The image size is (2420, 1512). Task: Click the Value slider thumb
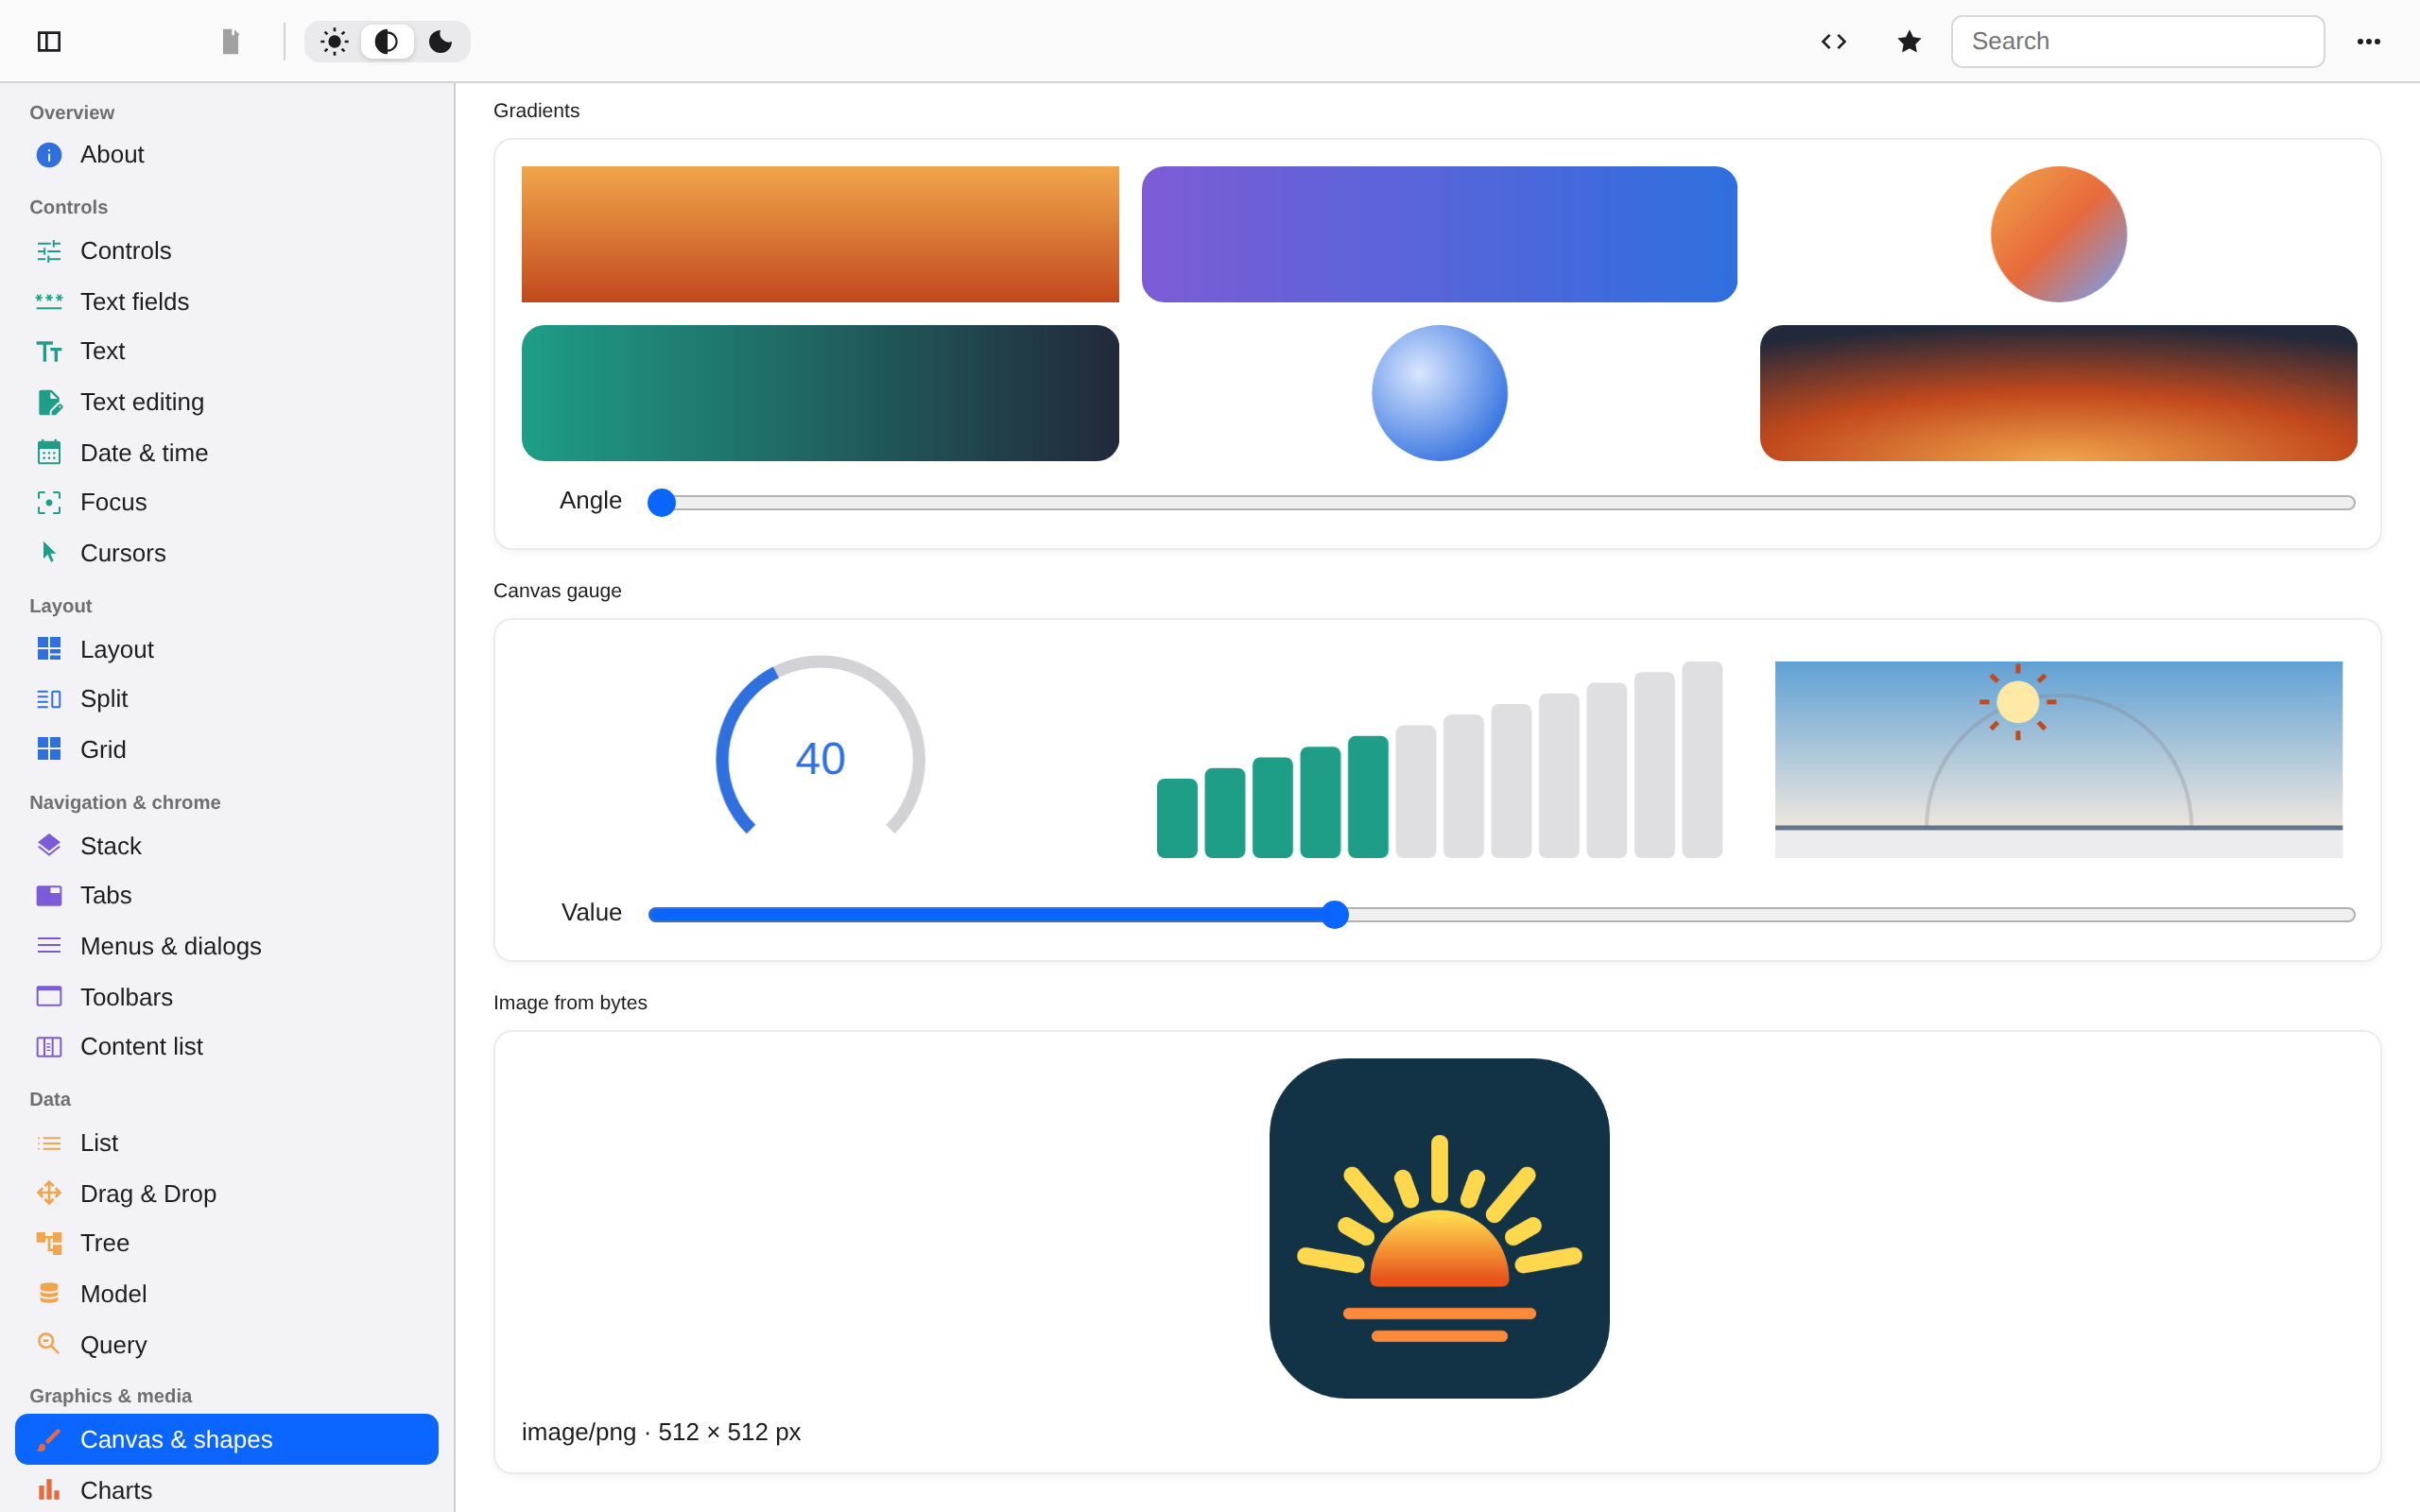(x=1334, y=914)
